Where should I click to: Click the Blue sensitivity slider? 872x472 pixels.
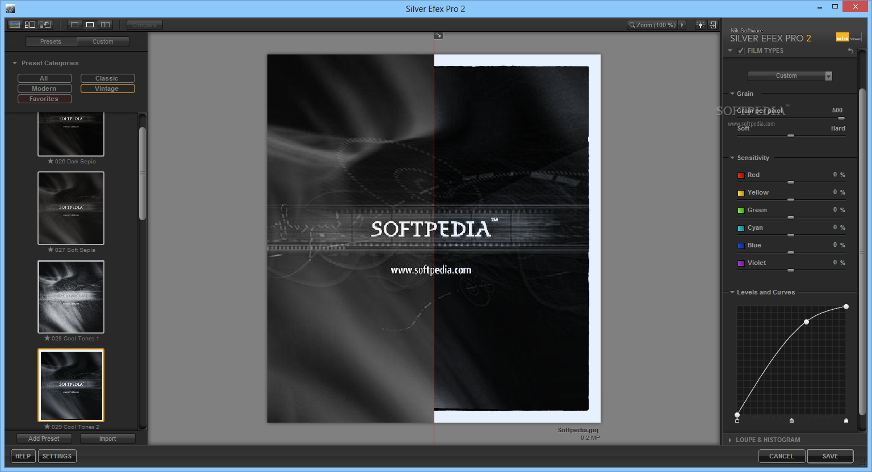click(x=791, y=252)
